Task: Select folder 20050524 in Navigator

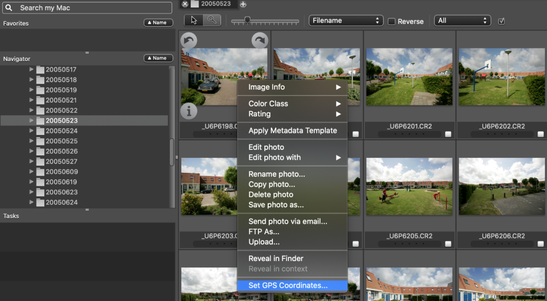Action: (61, 131)
